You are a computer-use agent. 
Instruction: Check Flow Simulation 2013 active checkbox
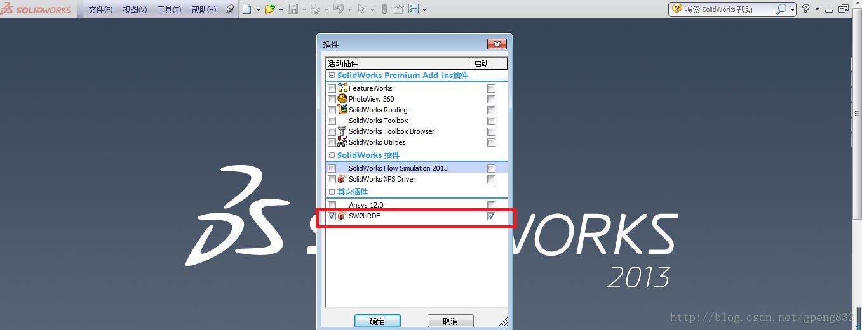click(x=332, y=169)
